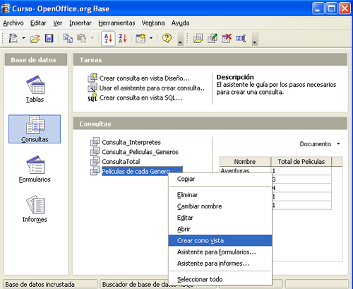Open the Ayuda menu

[x=180, y=23]
